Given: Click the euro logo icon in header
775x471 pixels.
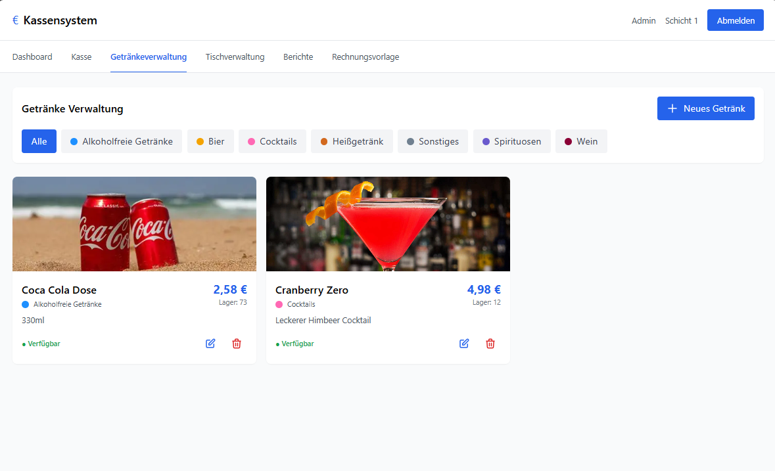Looking at the screenshot, I should [x=15, y=20].
